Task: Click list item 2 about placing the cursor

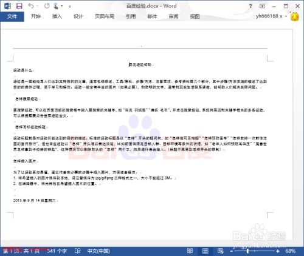Action: (x=55, y=184)
